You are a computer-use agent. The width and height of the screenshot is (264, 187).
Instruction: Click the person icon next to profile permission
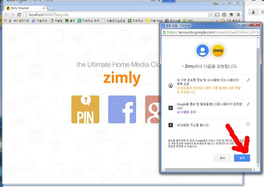(x=170, y=86)
